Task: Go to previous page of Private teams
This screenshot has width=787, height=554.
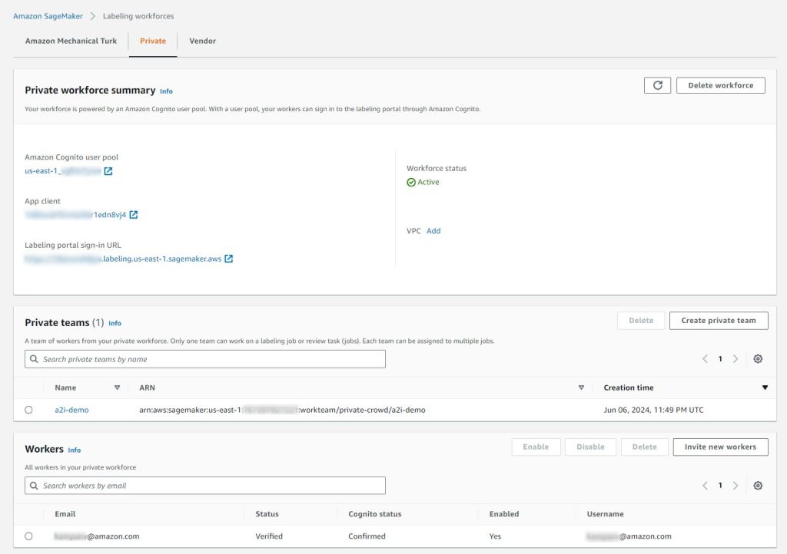Action: (x=706, y=358)
